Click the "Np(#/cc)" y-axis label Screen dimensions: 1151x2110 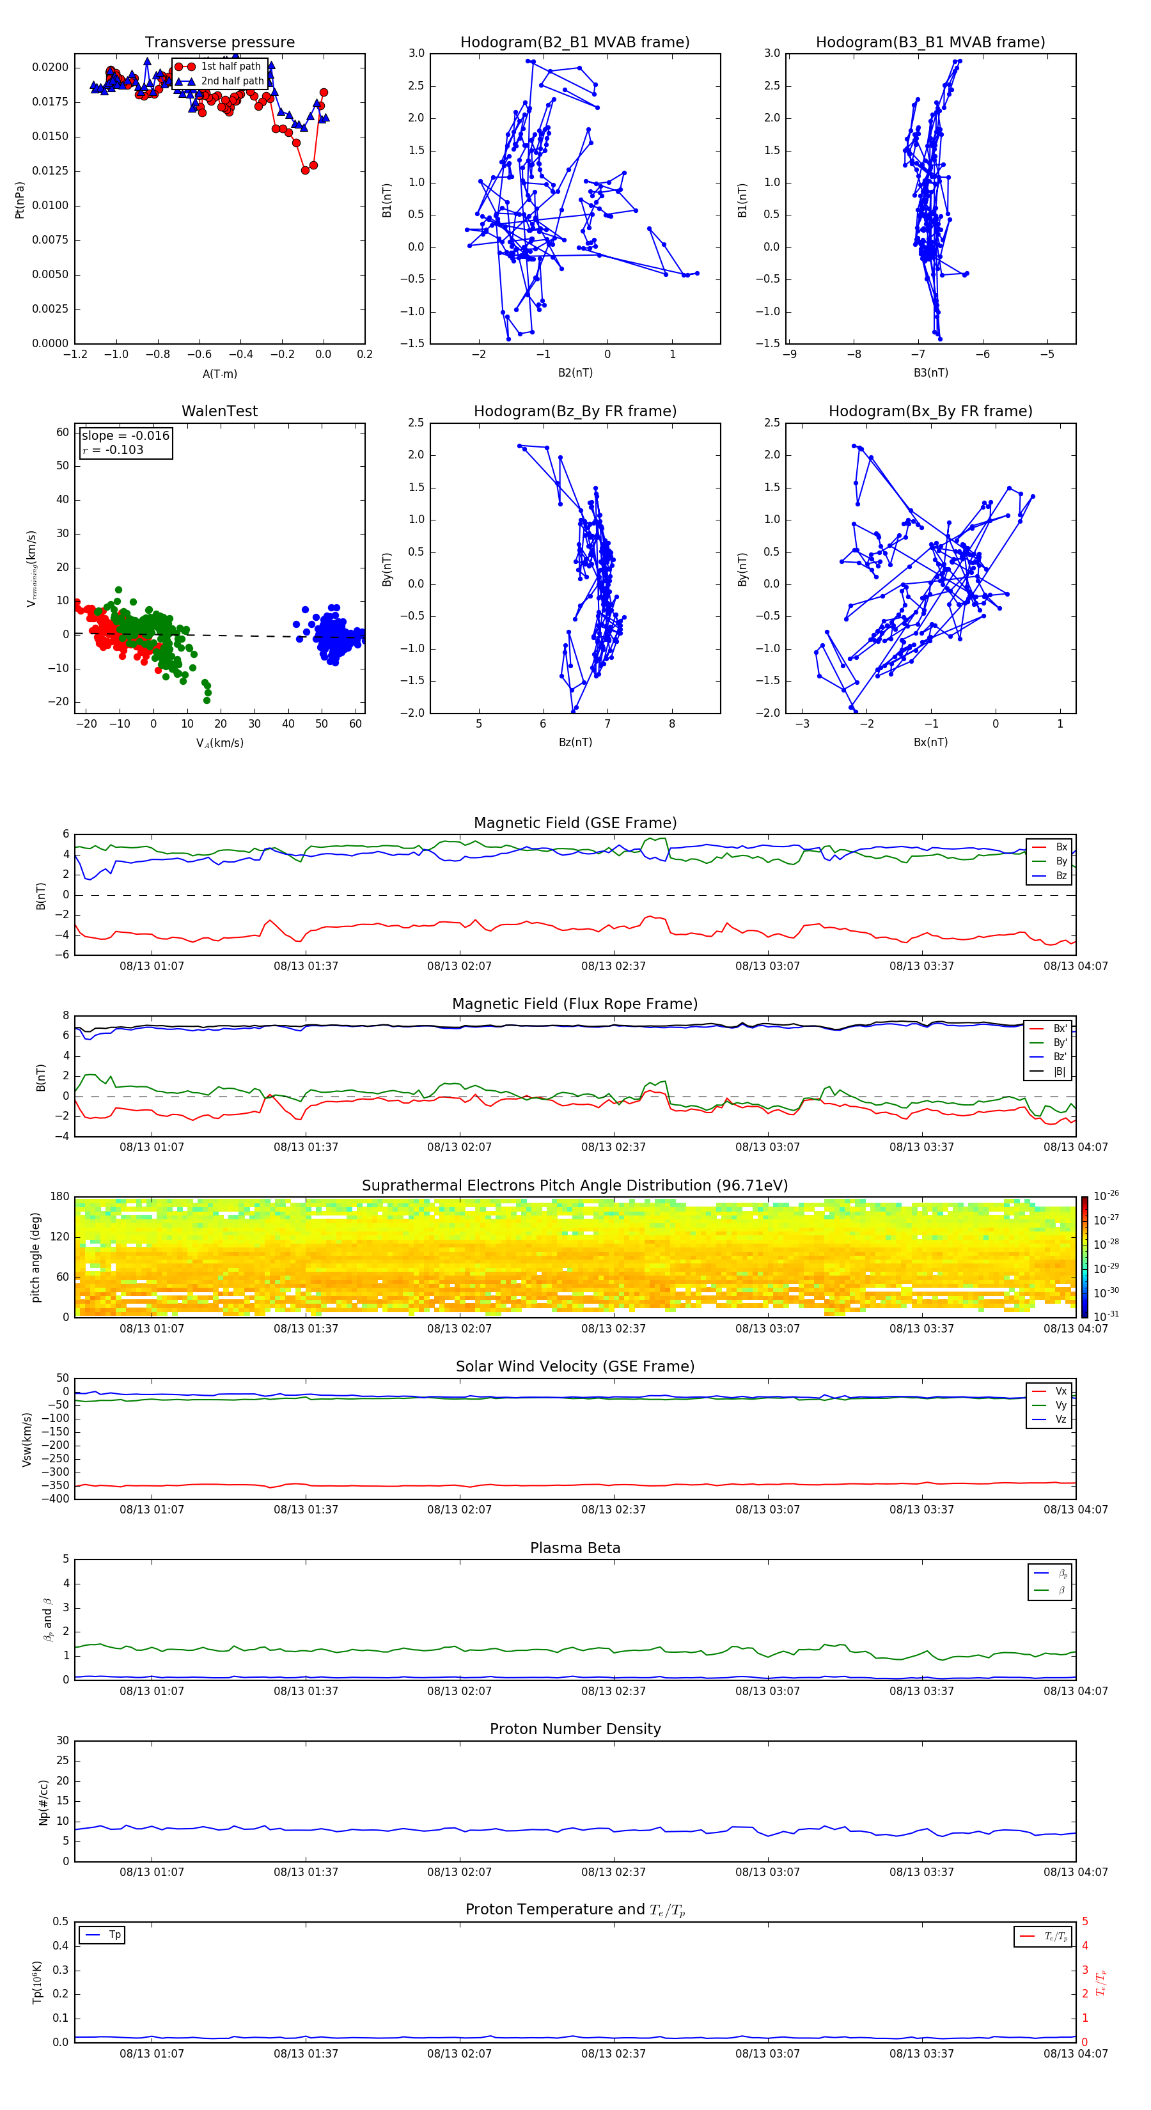point(43,1802)
